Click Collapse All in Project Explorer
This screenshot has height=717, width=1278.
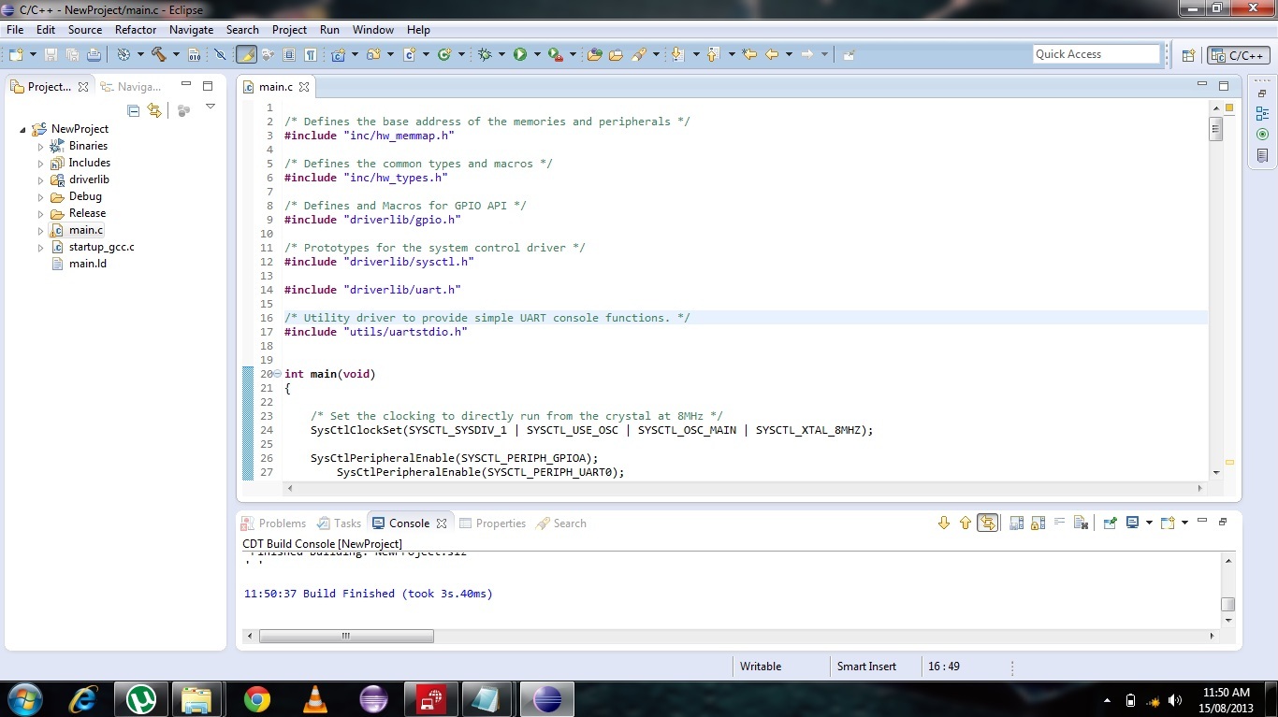click(133, 110)
